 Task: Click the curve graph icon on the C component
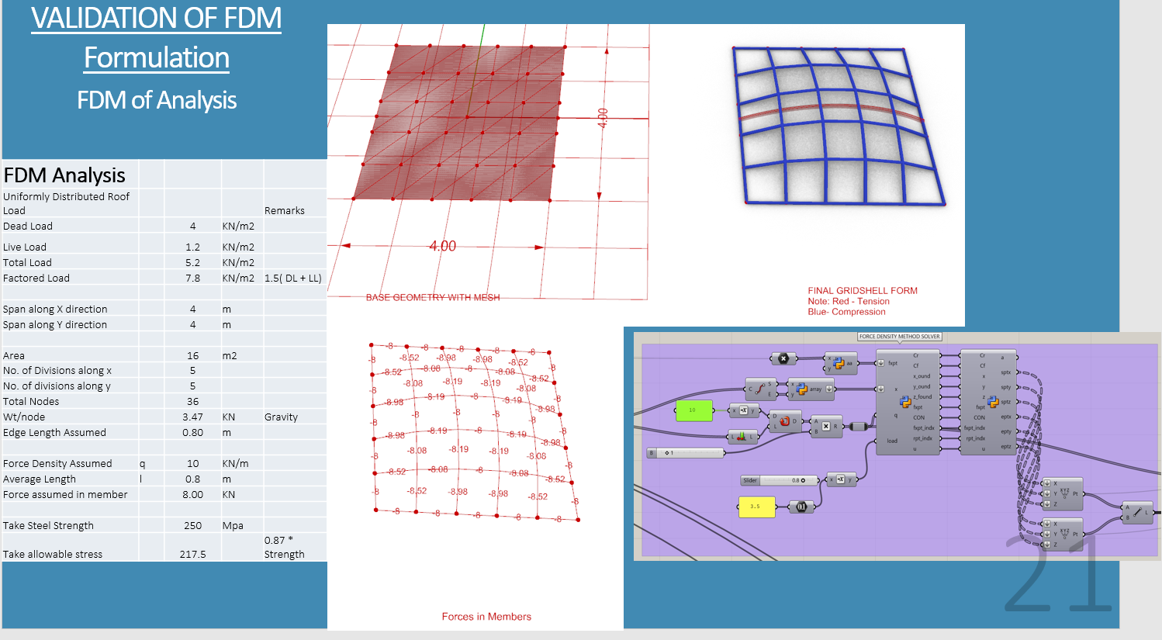point(759,388)
